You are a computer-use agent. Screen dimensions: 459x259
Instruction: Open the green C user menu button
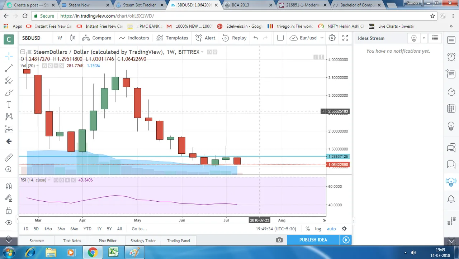point(9,39)
